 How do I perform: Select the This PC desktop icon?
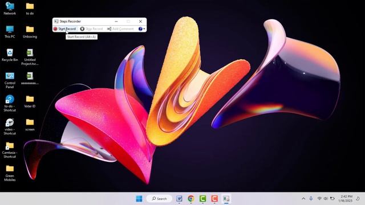click(10, 32)
